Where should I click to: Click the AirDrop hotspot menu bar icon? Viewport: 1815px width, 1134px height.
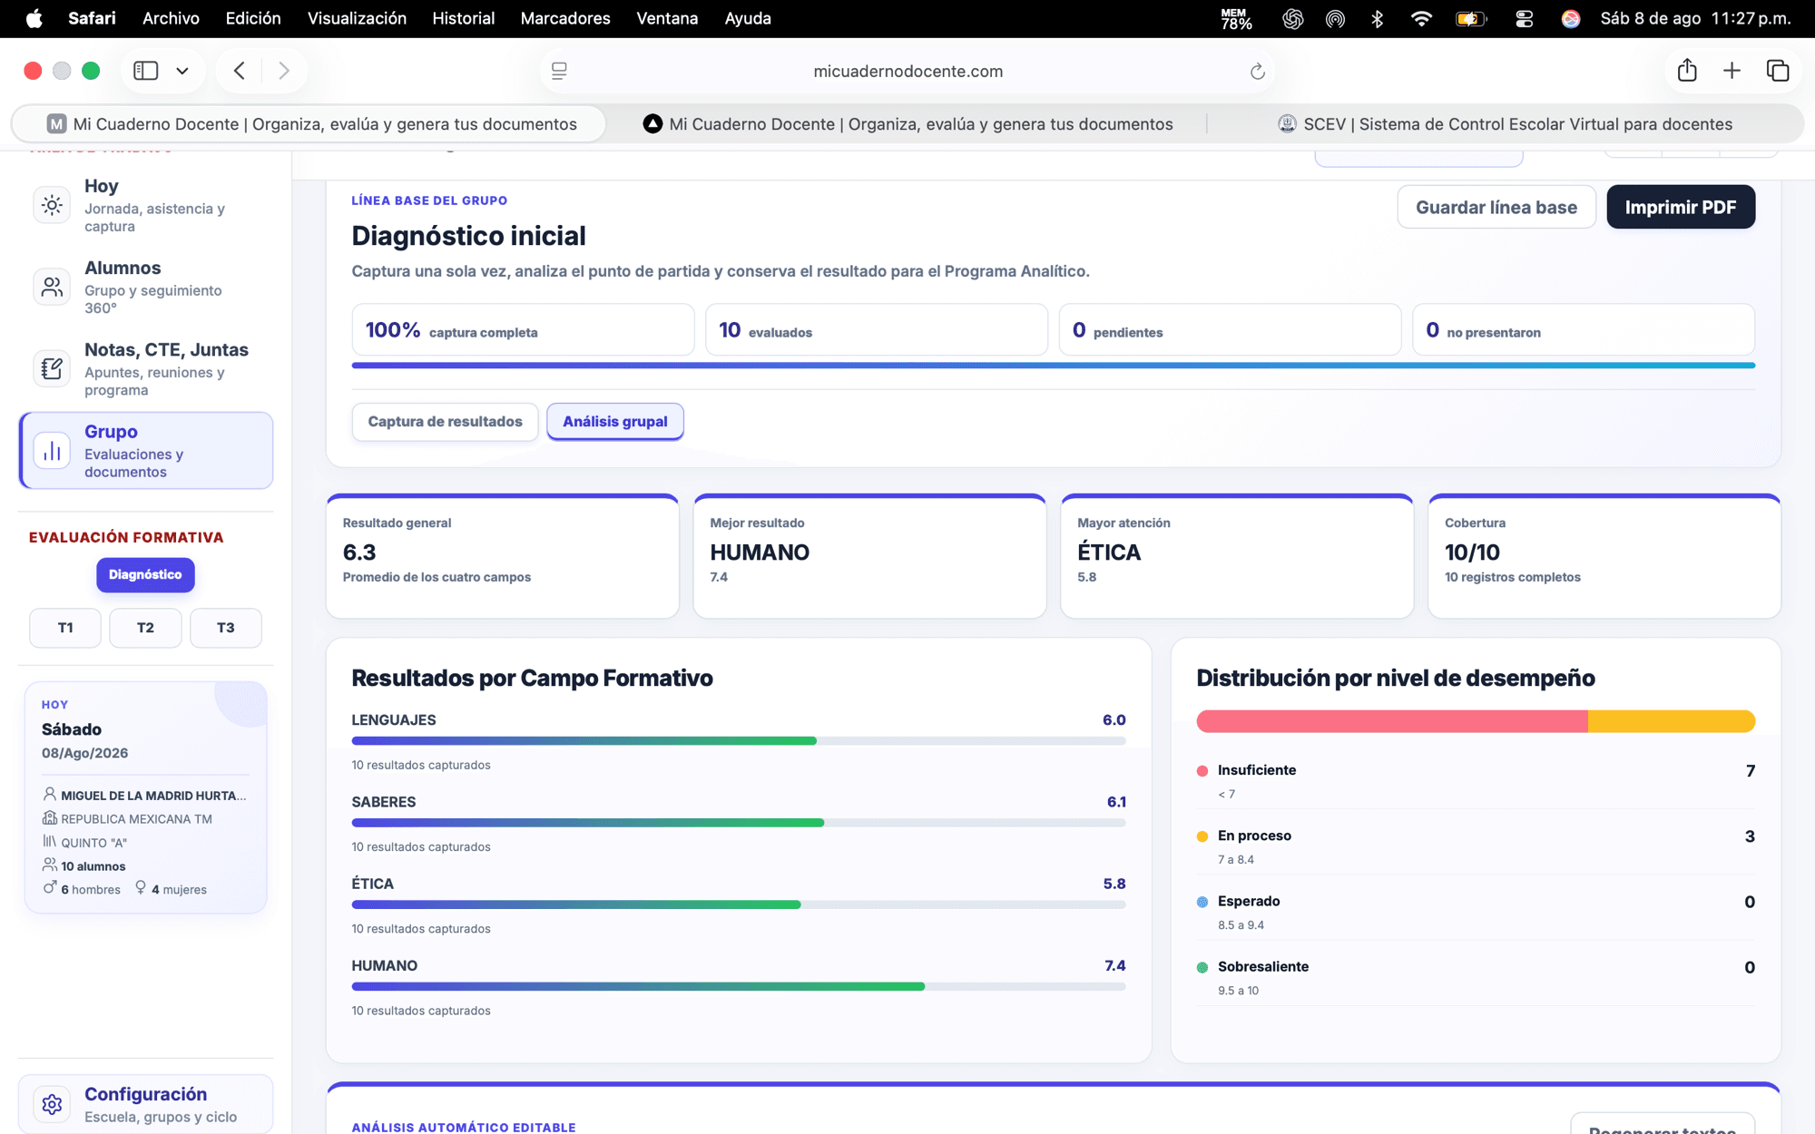click(x=1335, y=18)
